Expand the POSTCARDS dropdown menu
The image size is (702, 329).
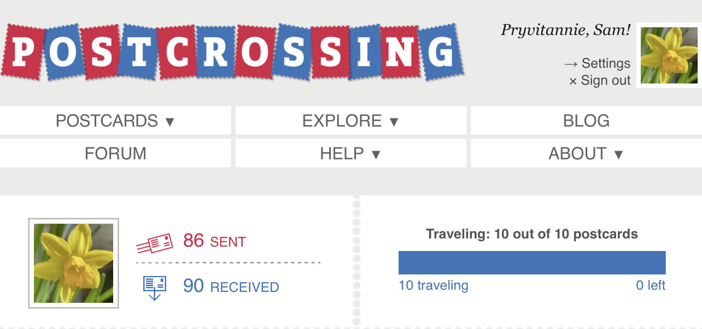click(x=115, y=121)
